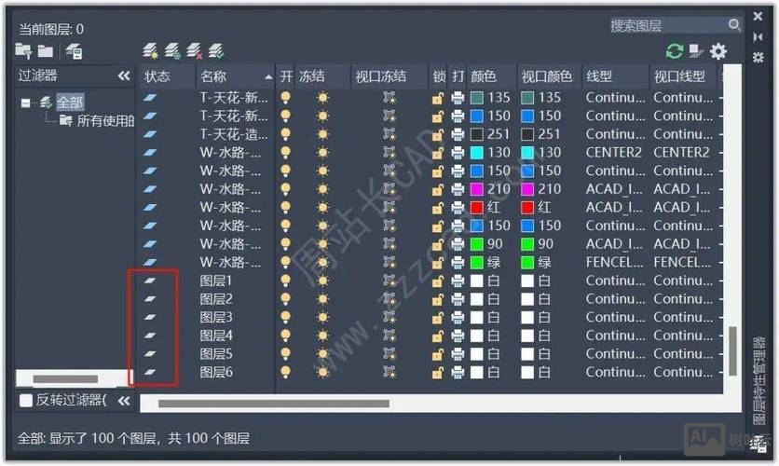Click the status icon for 图层6
Viewport: 779px width, 466px height.
point(150,372)
